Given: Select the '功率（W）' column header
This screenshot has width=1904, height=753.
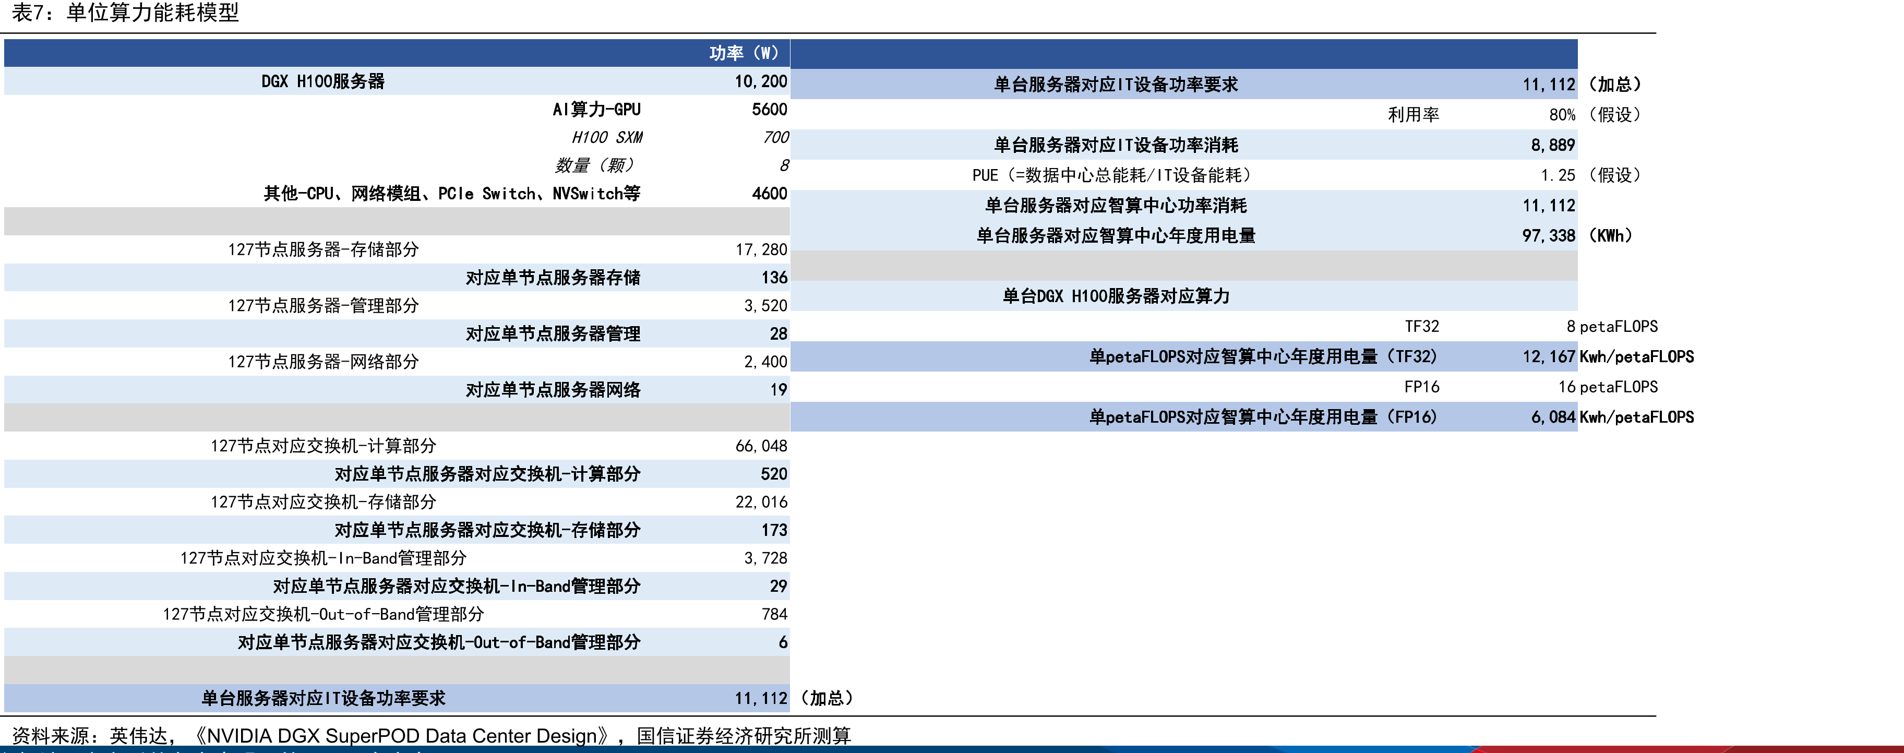Looking at the screenshot, I should point(744,53).
